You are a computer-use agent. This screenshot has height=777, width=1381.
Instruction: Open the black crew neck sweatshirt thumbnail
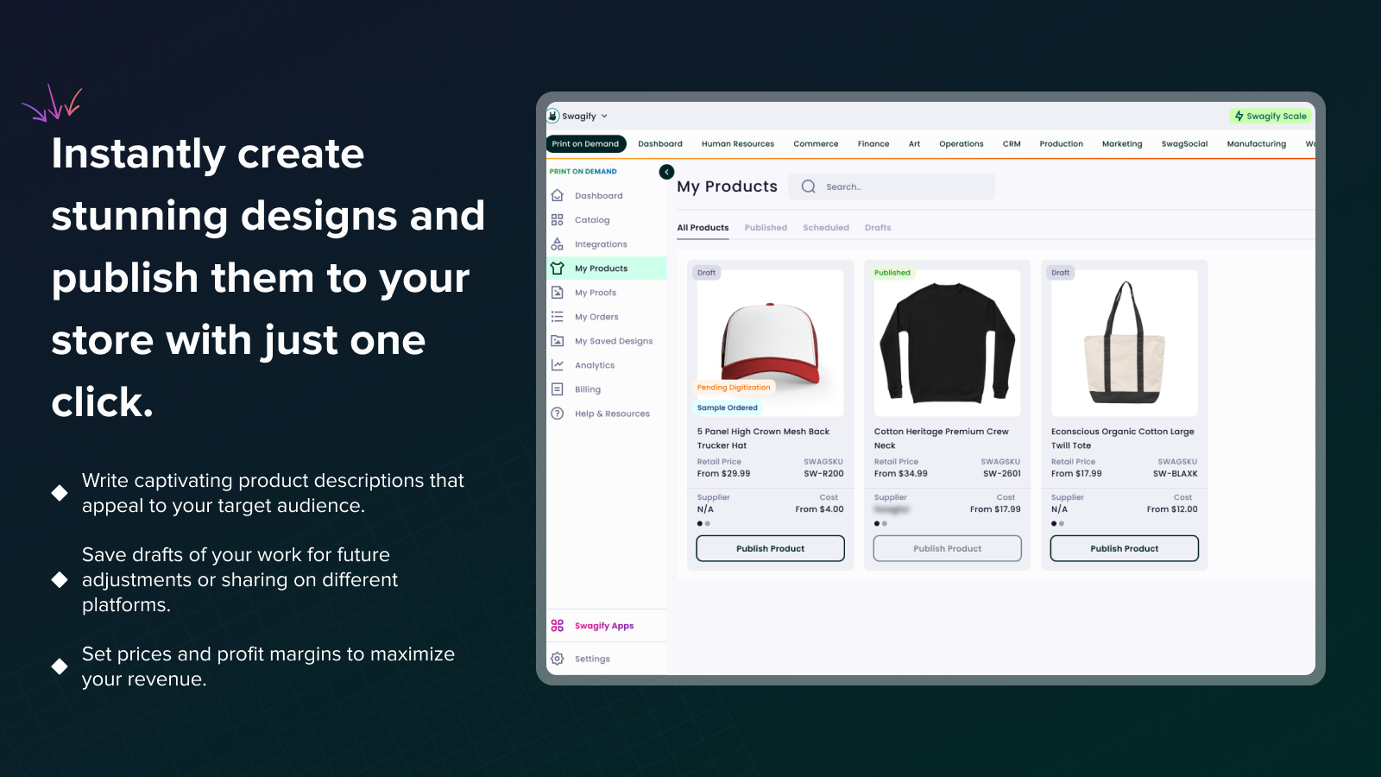[x=947, y=344]
